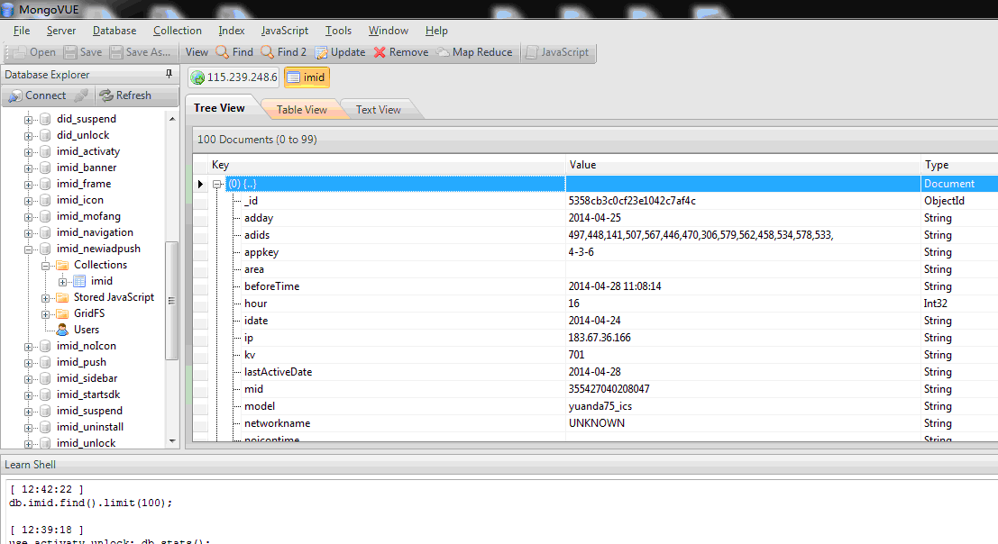Click the Open toolbar button
Screen dimensions: 998x544
click(x=34, y=52)
